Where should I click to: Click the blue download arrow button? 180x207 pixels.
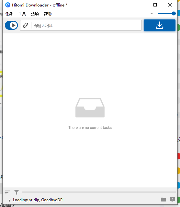(160, 25)
